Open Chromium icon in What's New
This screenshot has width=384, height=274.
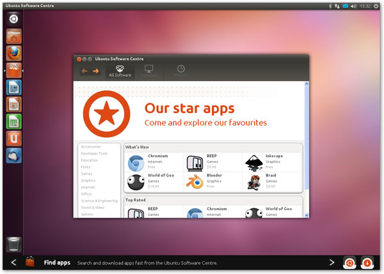[136, 163]
